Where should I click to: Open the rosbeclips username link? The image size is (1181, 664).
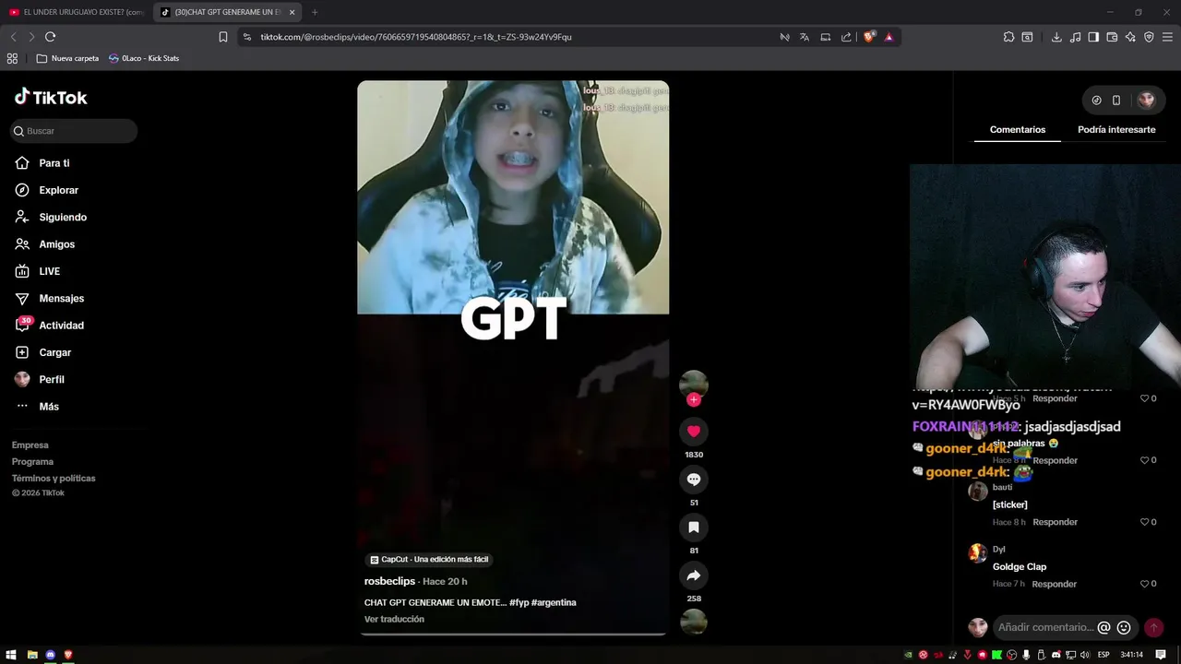pyautogui.click(x=389, y=581)
